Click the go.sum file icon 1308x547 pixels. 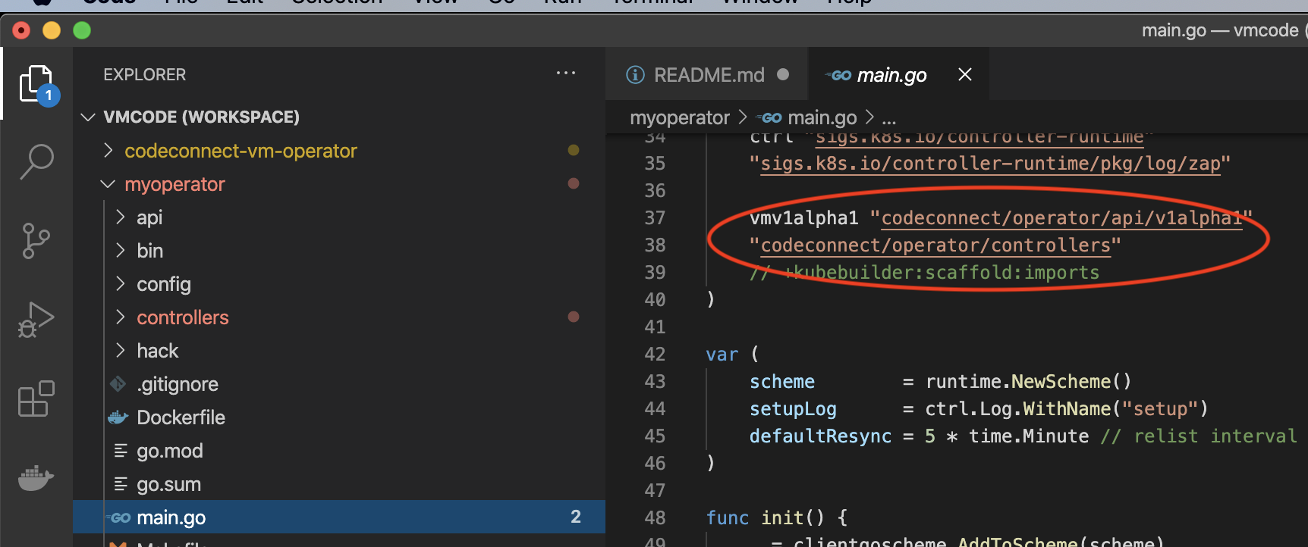[x=120, y=484]
